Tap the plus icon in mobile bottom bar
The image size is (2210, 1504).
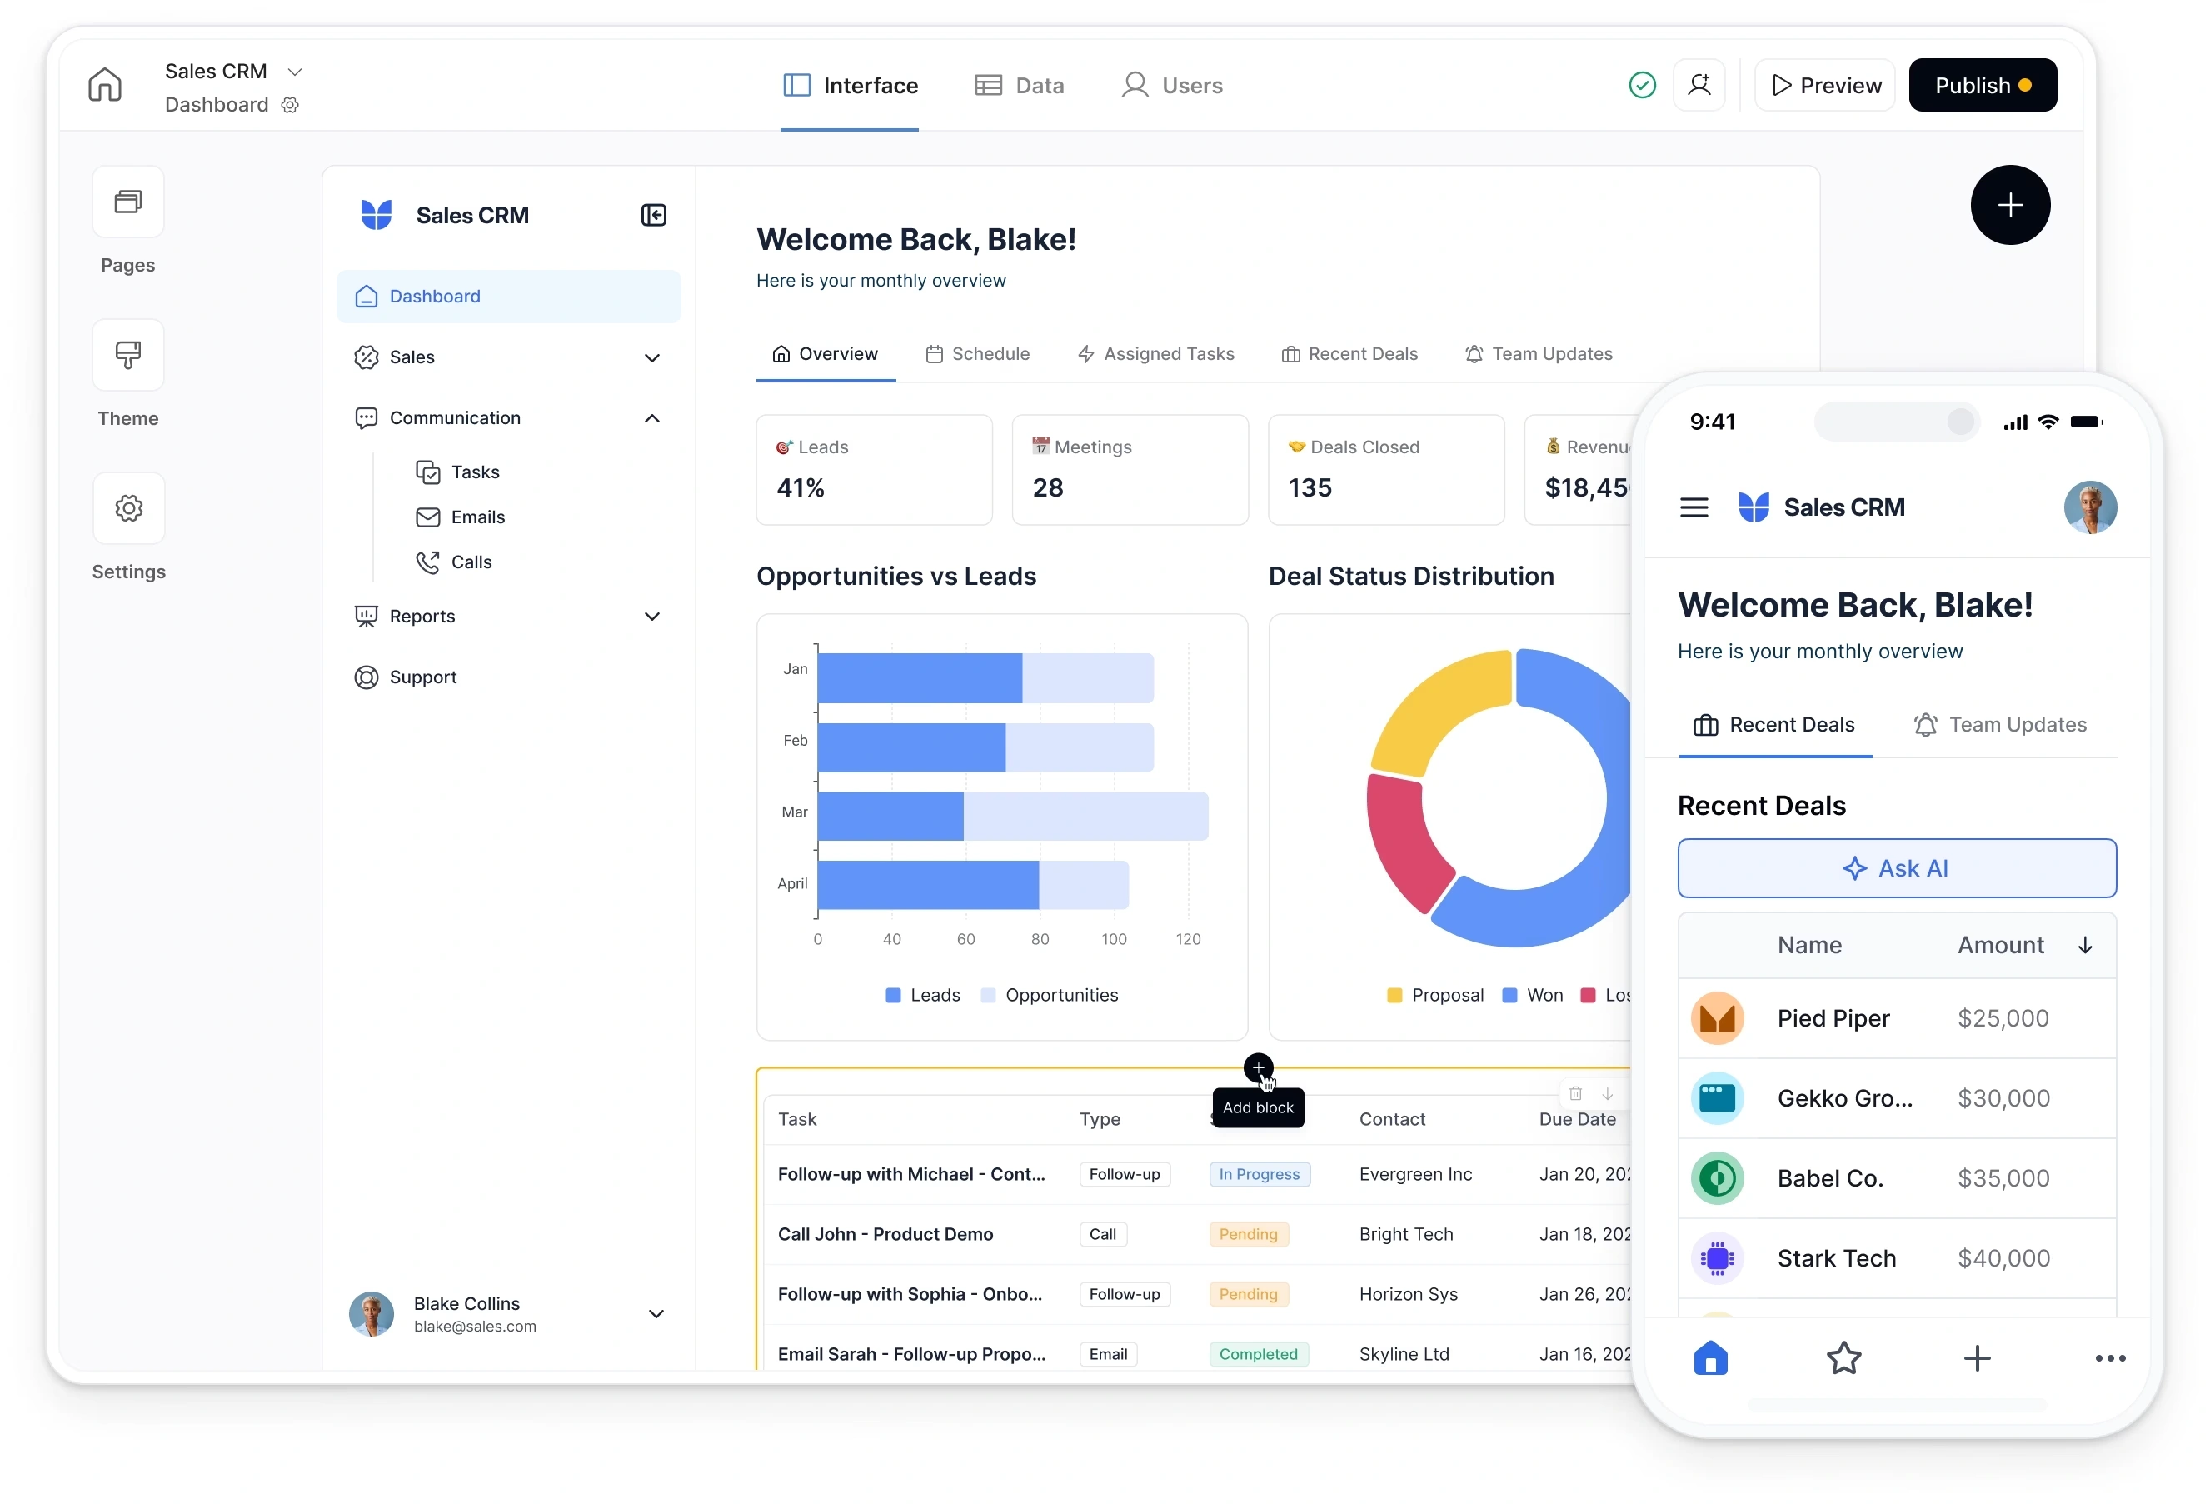(x=1977, y=1358)
